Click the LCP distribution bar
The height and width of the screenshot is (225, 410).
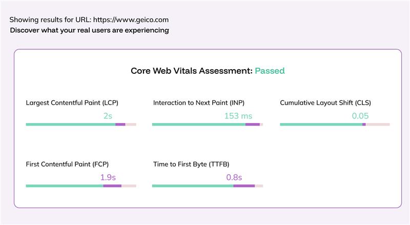[x=80, y=124]
